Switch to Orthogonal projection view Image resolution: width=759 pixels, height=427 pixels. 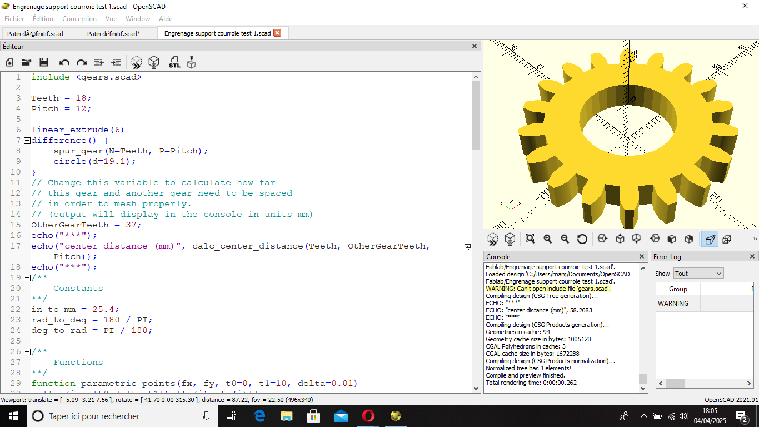727,239
